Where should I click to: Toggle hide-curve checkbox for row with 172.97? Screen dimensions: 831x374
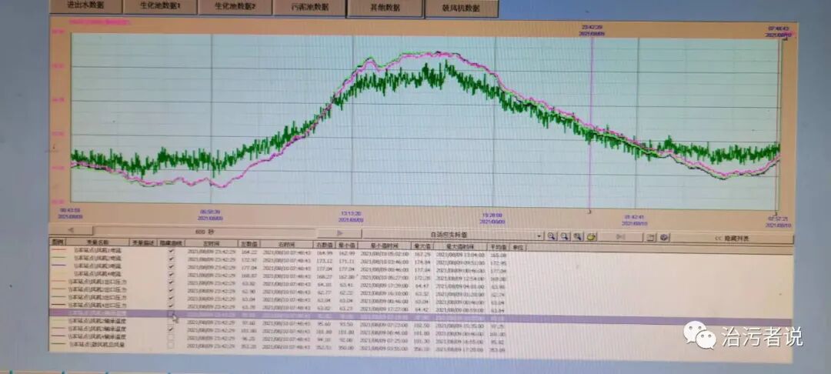click(x=171, y=259)
